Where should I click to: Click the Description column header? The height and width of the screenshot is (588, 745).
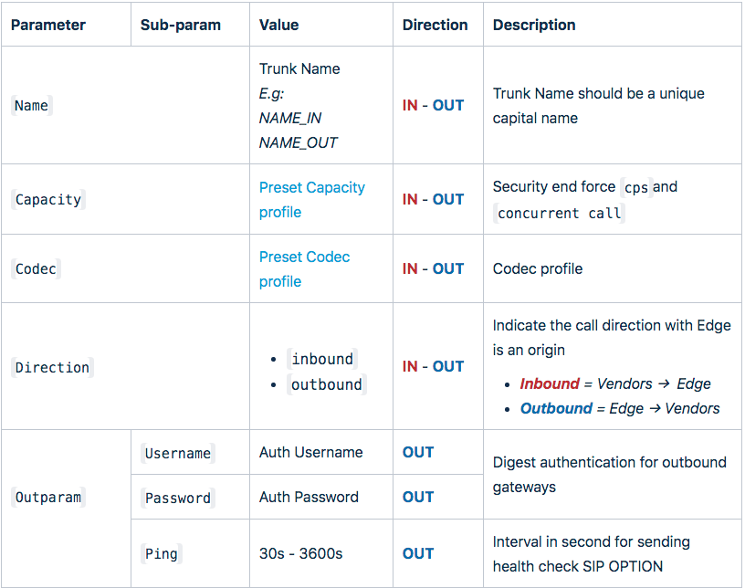[x=534, y=25]
